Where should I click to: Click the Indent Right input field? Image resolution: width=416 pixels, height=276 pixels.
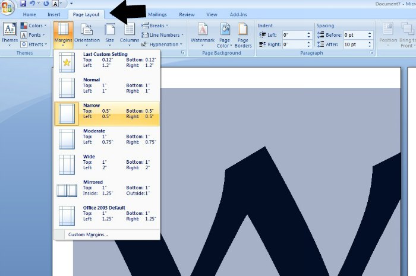click(x=294, y=45)
